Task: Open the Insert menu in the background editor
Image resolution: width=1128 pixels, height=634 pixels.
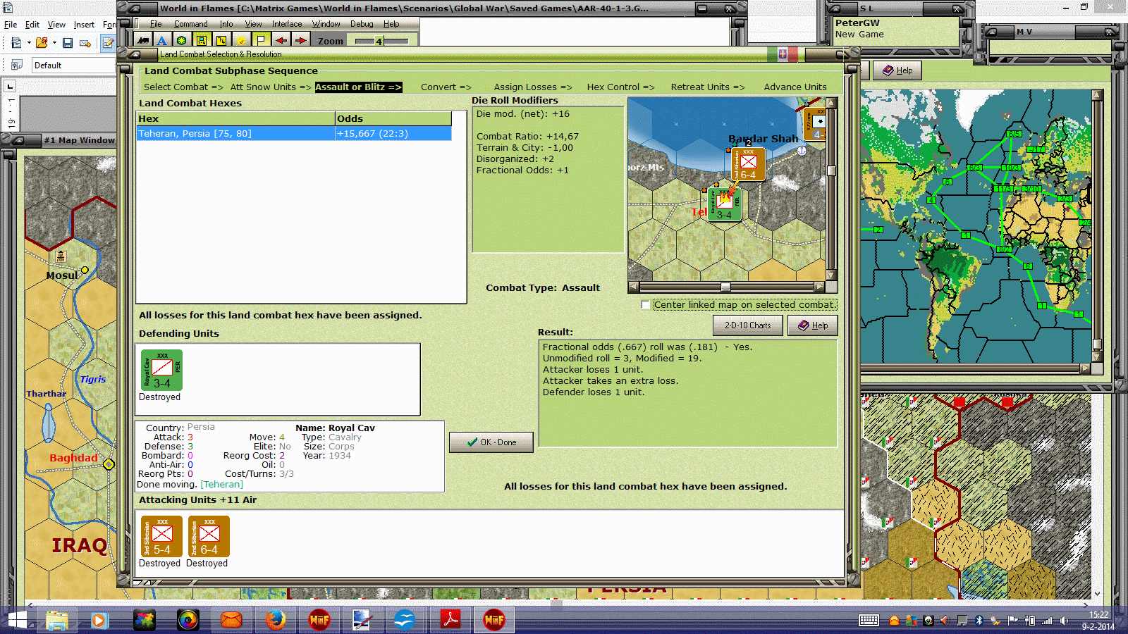Action: coord(84,25)
